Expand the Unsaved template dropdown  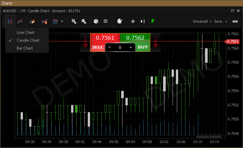tap(202, 21)
